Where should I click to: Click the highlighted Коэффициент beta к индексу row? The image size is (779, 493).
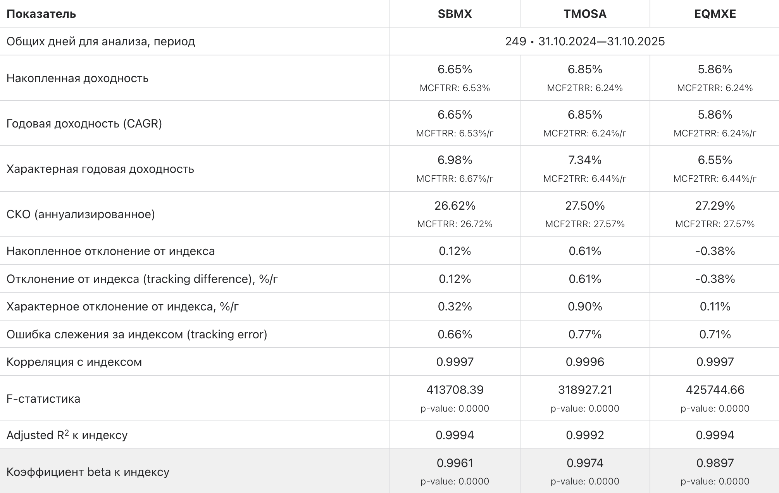88,472
